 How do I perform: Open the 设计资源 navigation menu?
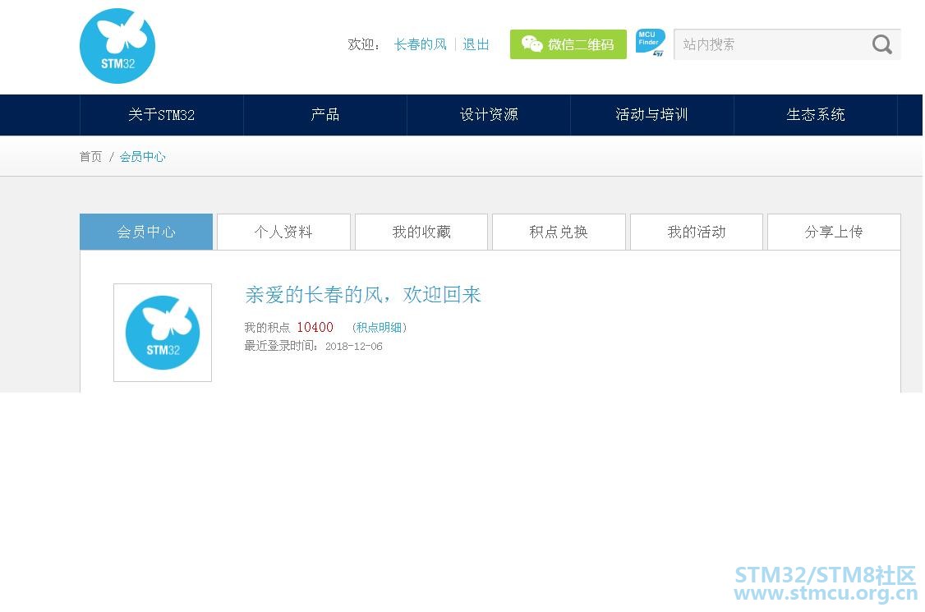click(489, 114)
